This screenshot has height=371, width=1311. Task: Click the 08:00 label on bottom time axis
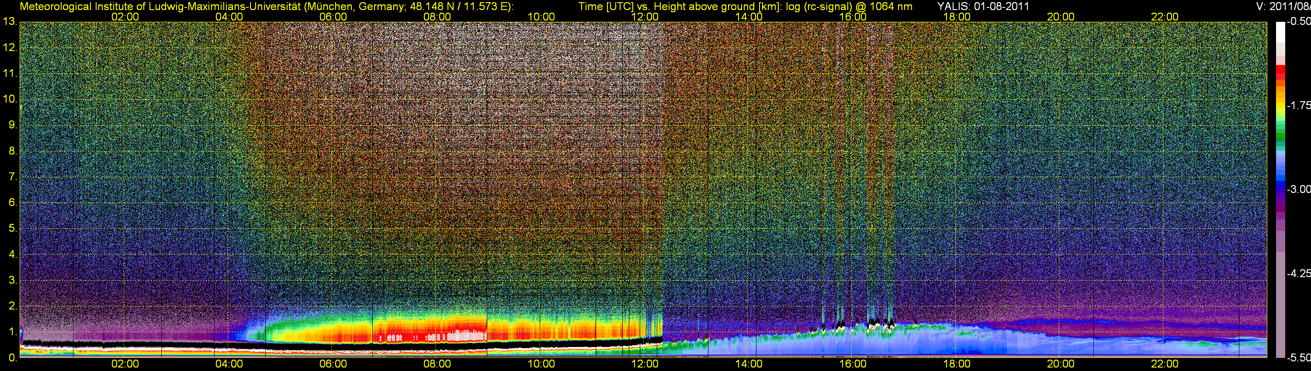tap(437, 364)
